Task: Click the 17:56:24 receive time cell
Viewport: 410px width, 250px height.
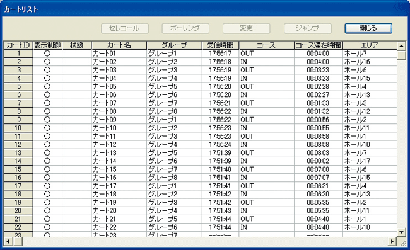Action: click(220, 145)
